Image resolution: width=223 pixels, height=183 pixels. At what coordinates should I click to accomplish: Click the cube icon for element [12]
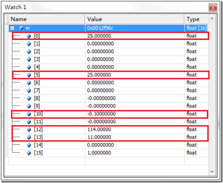[29, 130]
